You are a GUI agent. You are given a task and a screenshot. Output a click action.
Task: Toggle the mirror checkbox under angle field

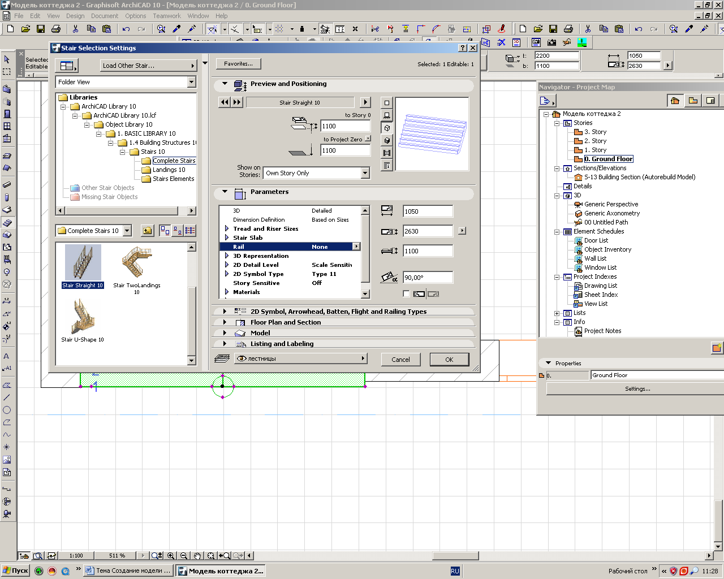point(406,293)
